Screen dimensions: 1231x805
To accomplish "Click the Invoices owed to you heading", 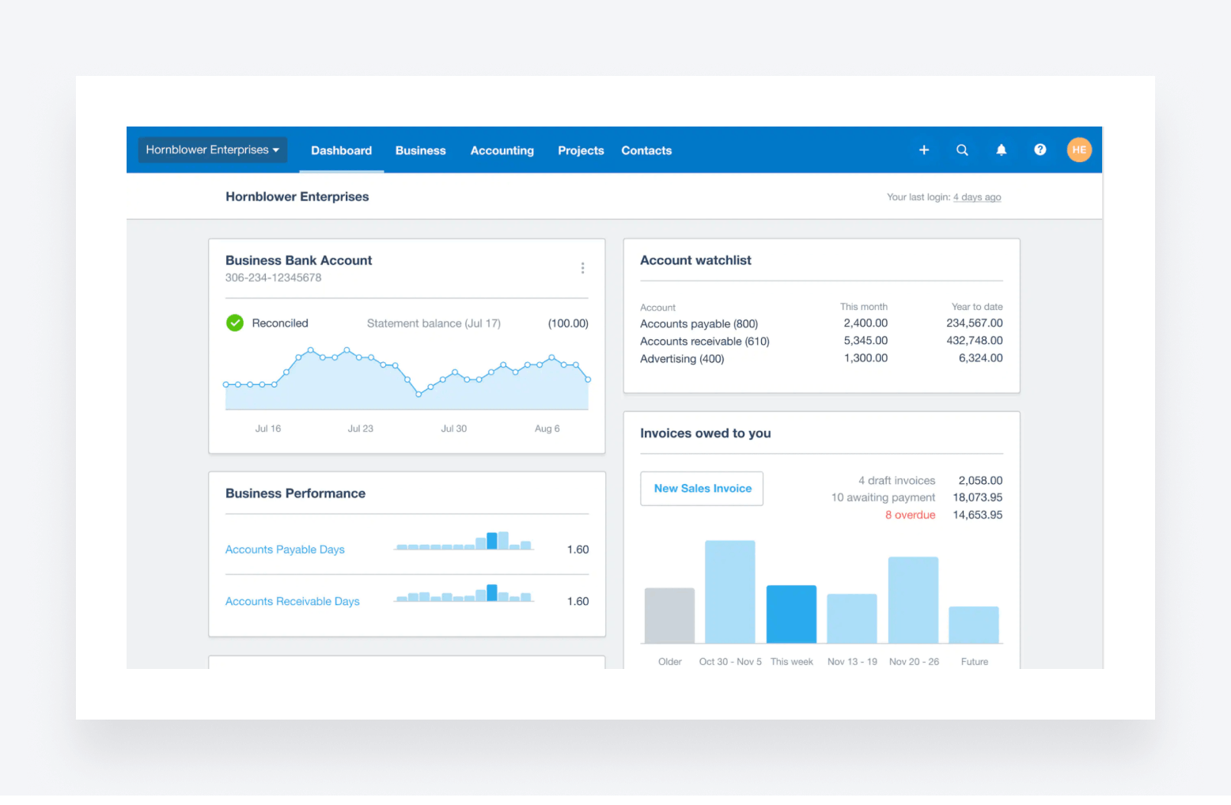I will tap(705, 433).
